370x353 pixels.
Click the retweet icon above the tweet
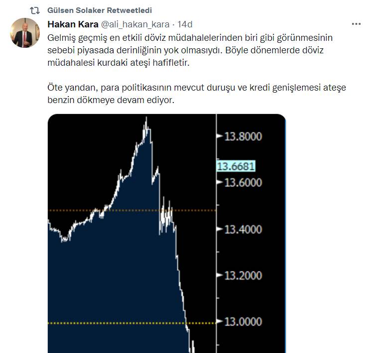[35, 10]
